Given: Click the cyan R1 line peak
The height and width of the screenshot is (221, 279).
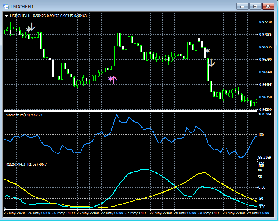Looking at the screenshot, I should tap(144, 169).
